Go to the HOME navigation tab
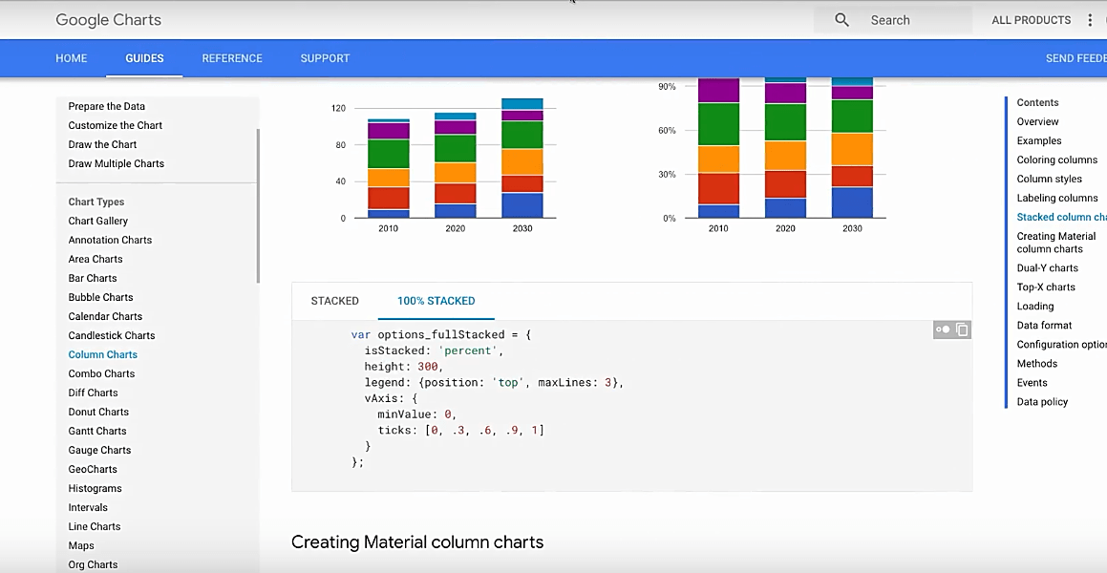The width and height of the screenshot is (1107, 573). tap(72, 58)
